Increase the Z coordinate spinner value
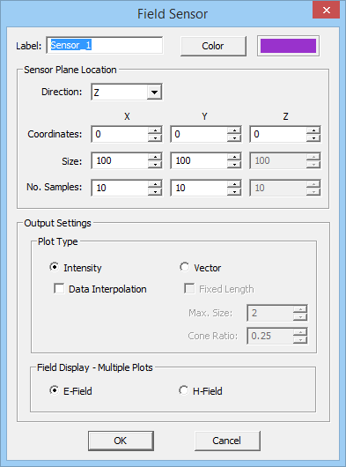Image resolution: width=346 pixels, height=467 pixels. point(313,130)
